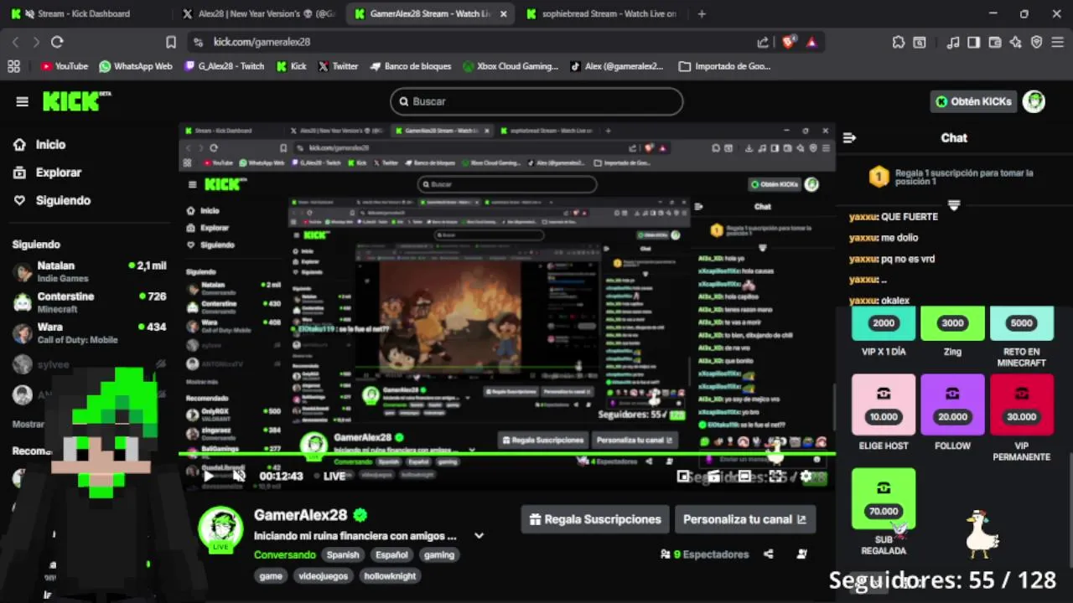Toggle the browser sidebar panel icon
Viewport: 1073px width, 603px height.
point(974,42)
